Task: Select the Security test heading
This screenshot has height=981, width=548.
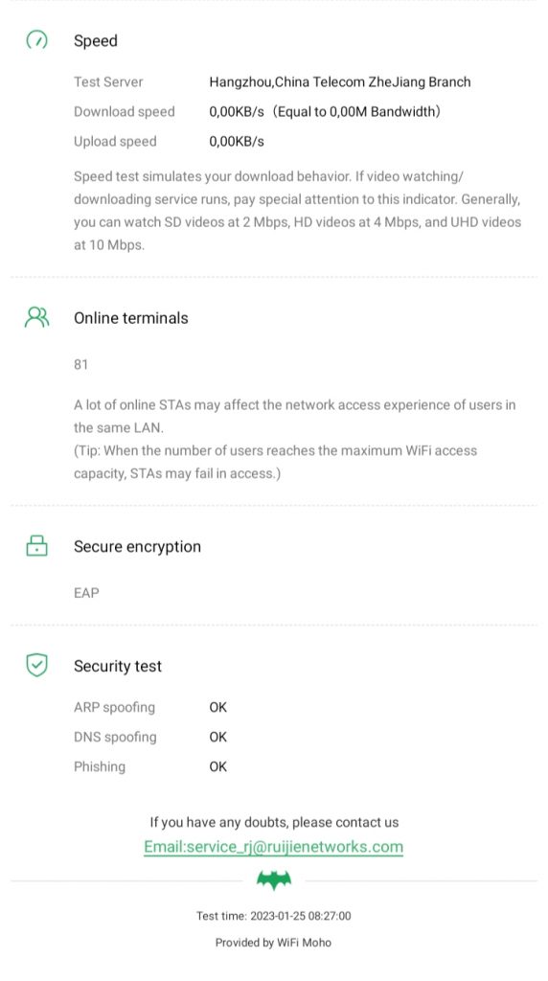Action: 118,666
